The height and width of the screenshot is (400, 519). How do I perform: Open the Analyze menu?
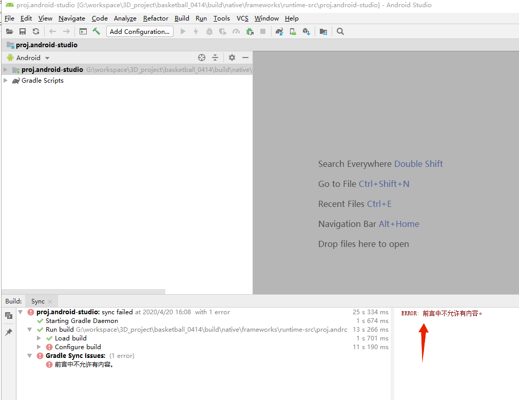click(125, 18)
